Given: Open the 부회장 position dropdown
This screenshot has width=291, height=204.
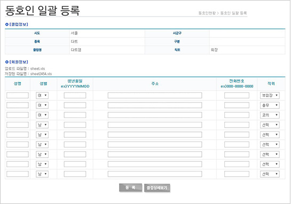Looking at the screenshot, I should 270,96.
